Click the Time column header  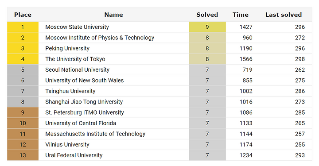tap(241, 15)
